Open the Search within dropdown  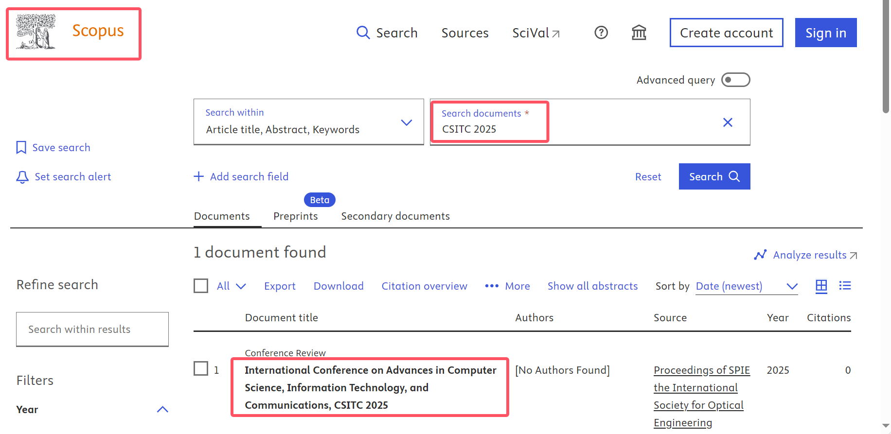point(309,122)
